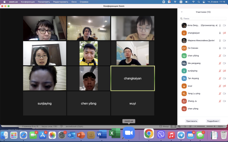The height and width of the screenshot is (142, 228).
Task: Collapse the Участники panel chevron
Action: click(182, 12)
